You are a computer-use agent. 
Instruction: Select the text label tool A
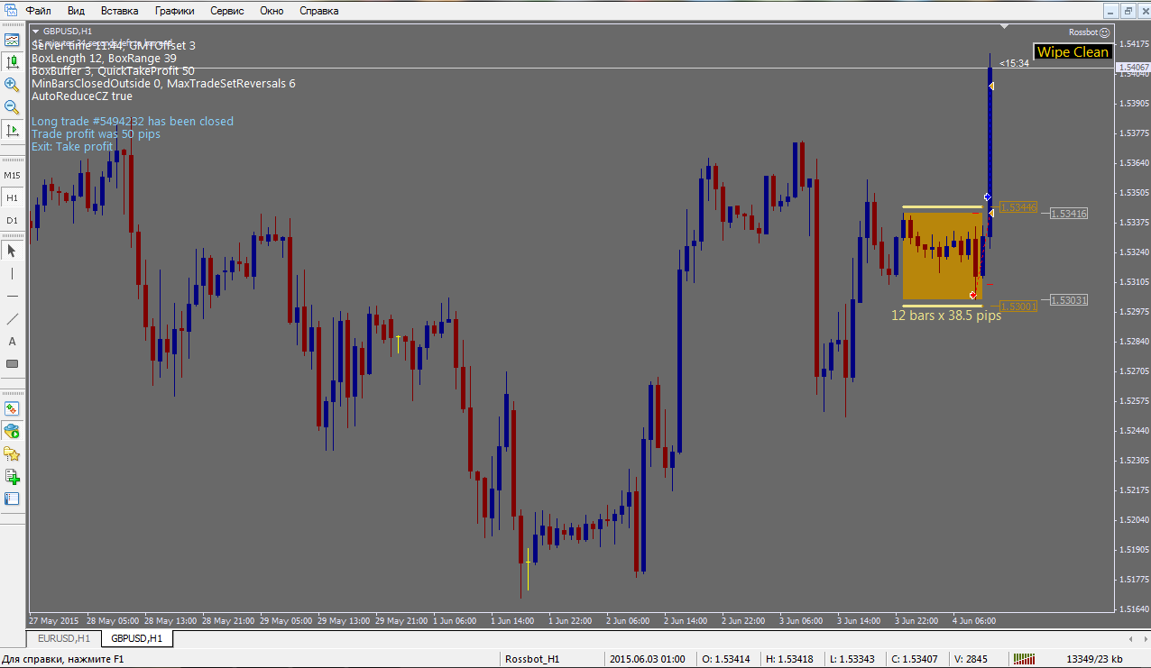[12, 341]
